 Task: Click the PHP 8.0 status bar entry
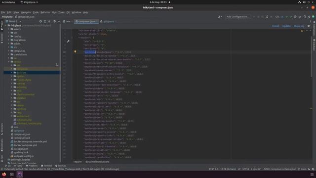click(x=214, y=169)
